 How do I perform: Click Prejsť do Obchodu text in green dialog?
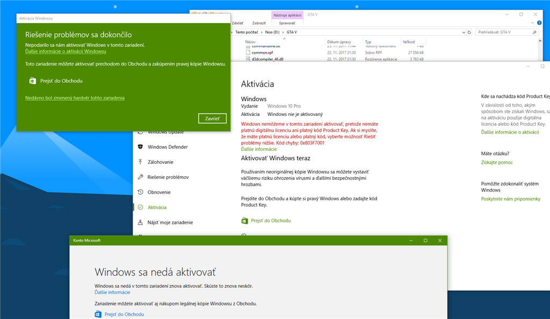click(61, 81)
